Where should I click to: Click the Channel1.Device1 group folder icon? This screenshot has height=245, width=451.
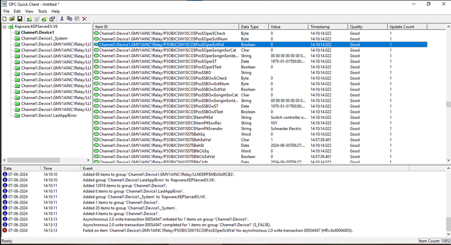[x=17, y=32]
